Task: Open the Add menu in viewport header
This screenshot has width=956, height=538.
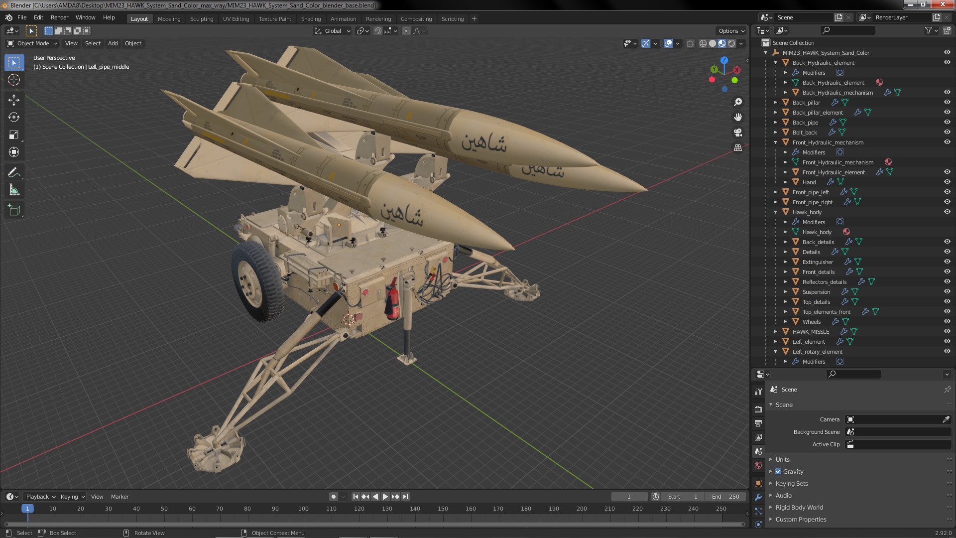Action: pyautogui.click(x=113, y=43)
